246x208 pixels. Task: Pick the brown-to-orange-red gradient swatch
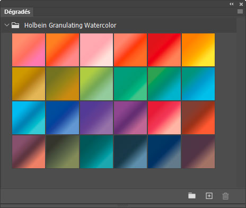coord(198,118)
